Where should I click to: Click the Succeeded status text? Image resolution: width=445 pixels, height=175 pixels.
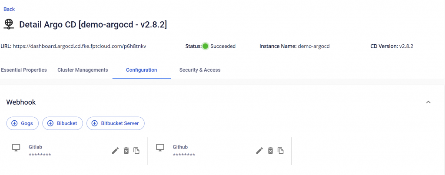click(x=223, y=46)
